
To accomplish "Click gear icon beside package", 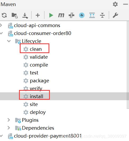I will point(26,81).
